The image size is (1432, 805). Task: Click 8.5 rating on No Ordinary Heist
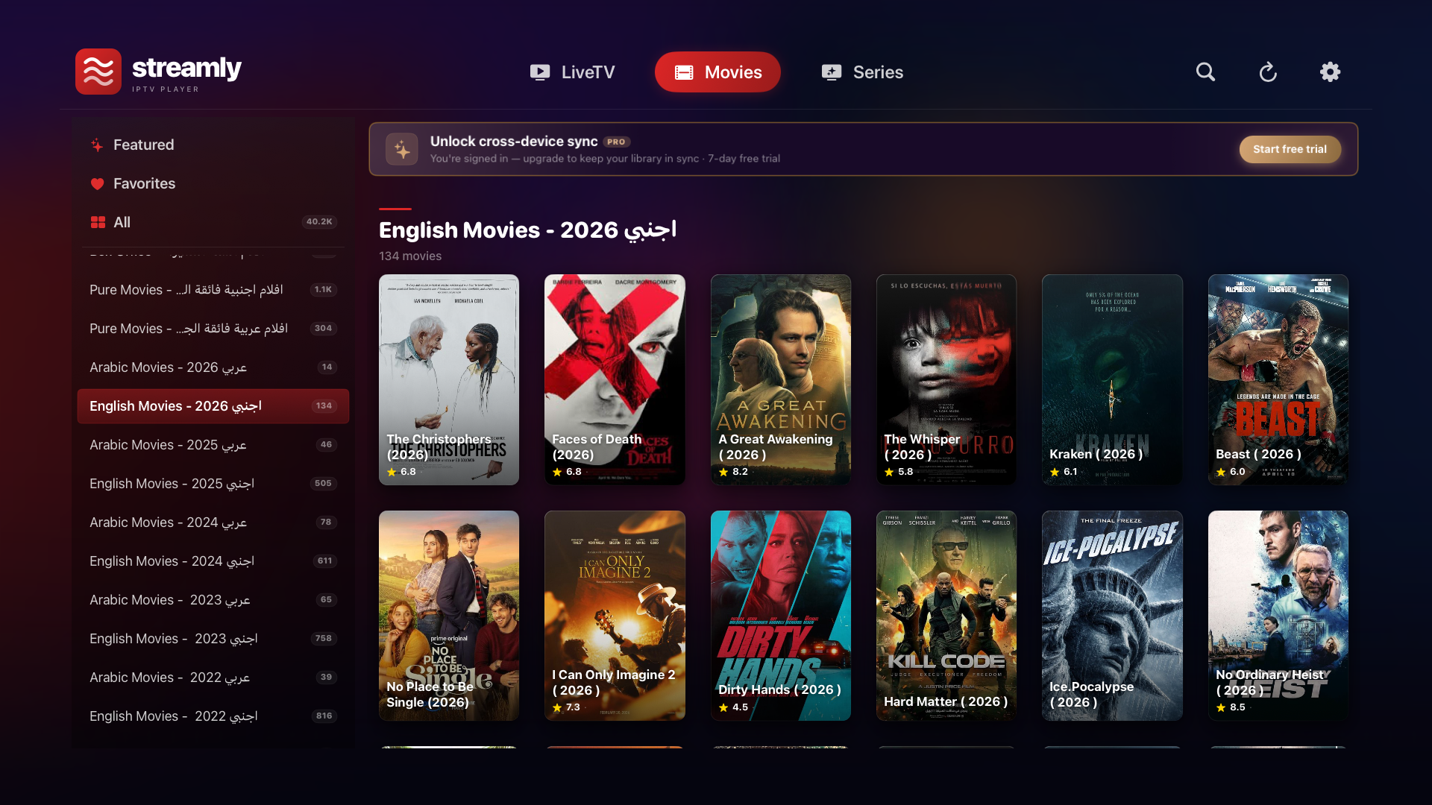point(1231,707)
